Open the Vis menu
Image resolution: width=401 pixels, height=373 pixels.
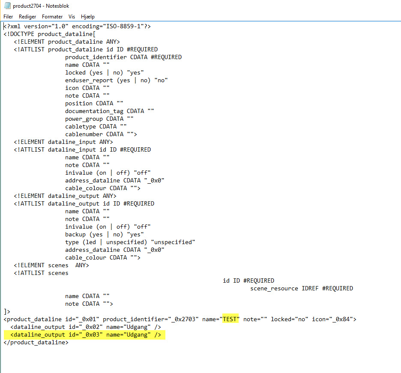(72, 17)
